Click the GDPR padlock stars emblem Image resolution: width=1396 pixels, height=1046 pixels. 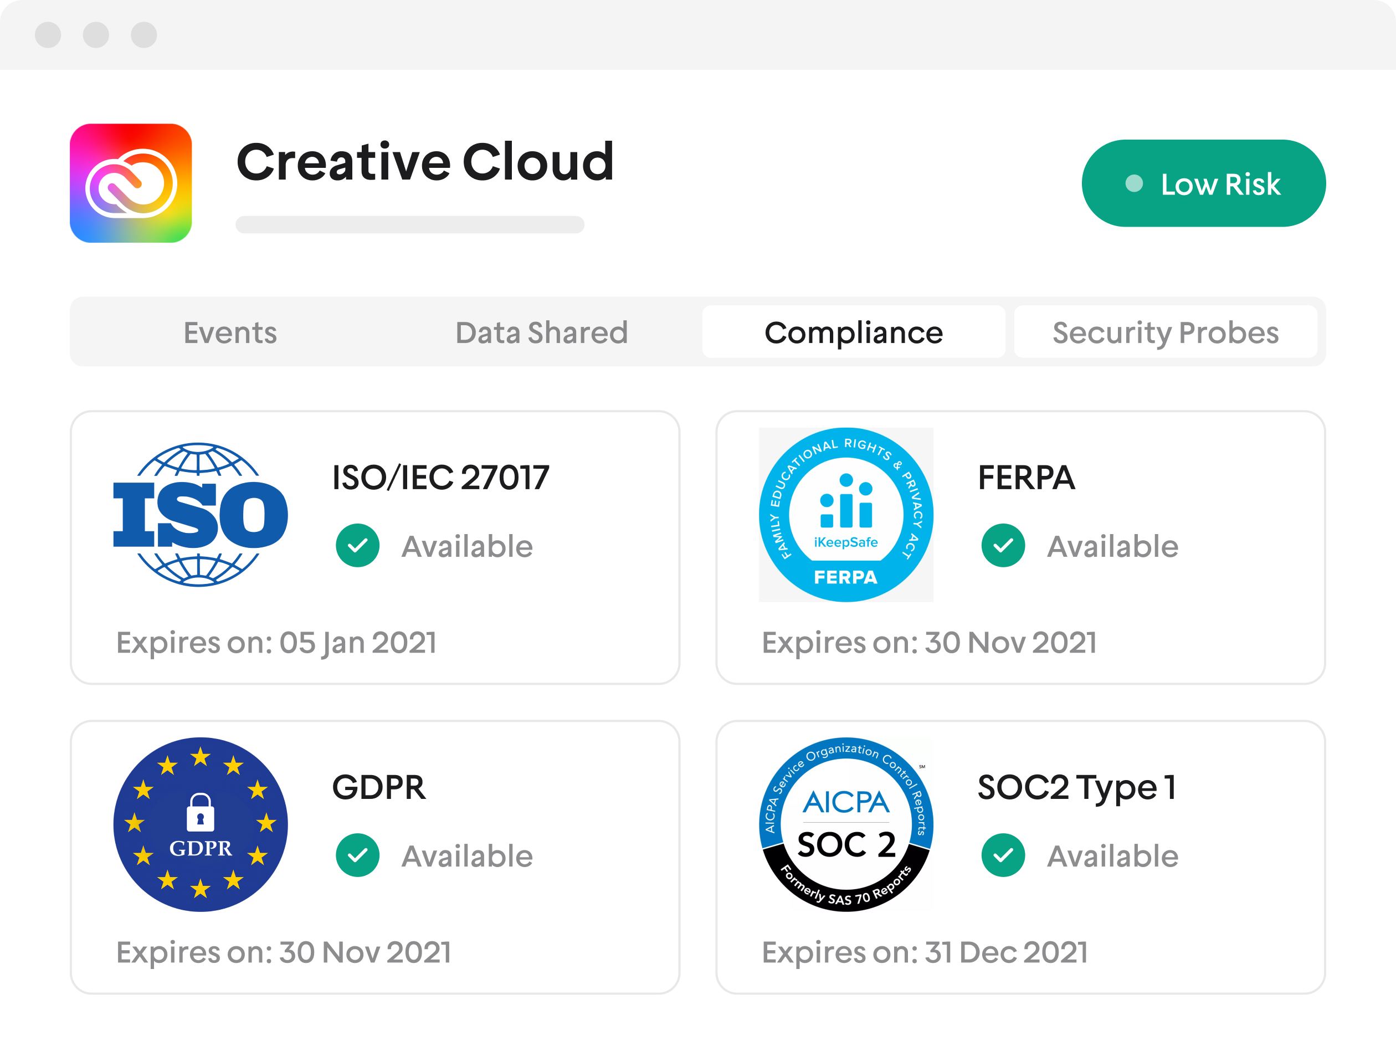[200, 824]
